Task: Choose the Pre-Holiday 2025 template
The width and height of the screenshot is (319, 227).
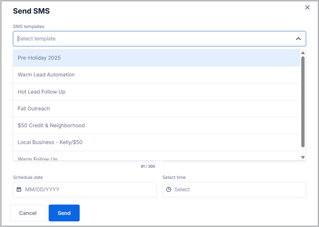Action: pyautogui.click(x=39, y=58)
